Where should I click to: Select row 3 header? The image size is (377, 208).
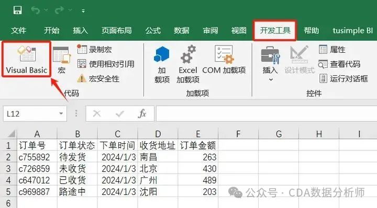(x=8, y=169)
